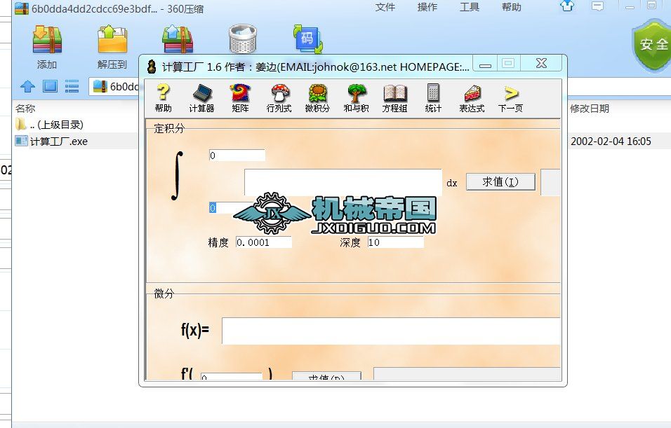Open the 帮助 menu in 360压缩
The height and width of the screenshot is (428, 671).
512,7
